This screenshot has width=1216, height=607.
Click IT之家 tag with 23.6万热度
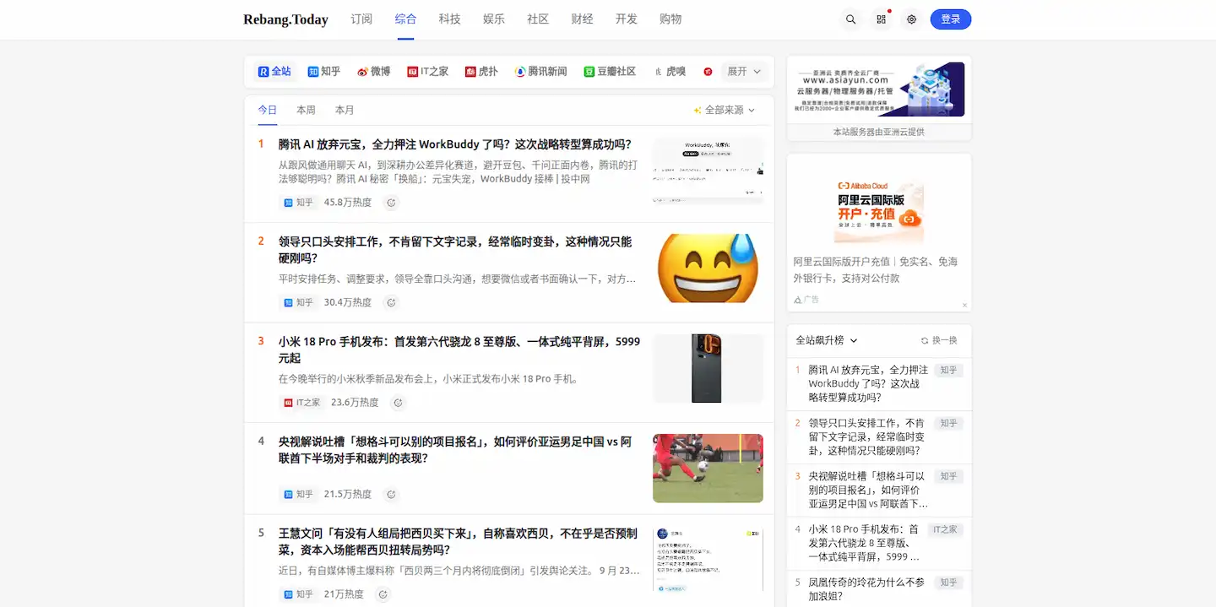point(301,403)
